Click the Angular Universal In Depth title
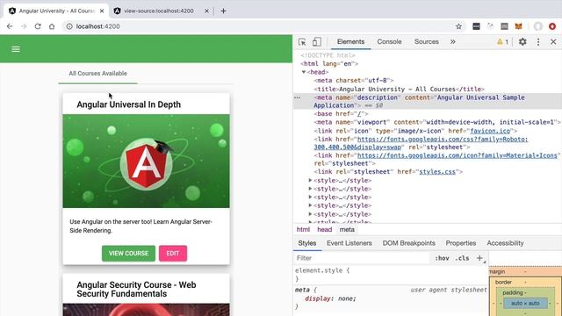The width and height of the screenshot is (562, 316). coord(129,104)
